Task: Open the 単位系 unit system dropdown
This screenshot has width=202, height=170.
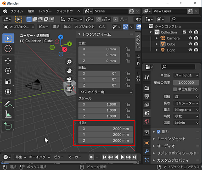Action: 186,75
